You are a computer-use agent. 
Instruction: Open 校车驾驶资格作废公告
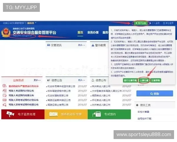coord(59,91)
